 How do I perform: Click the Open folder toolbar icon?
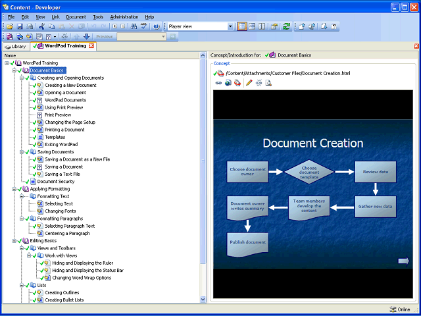click(10, 26)
